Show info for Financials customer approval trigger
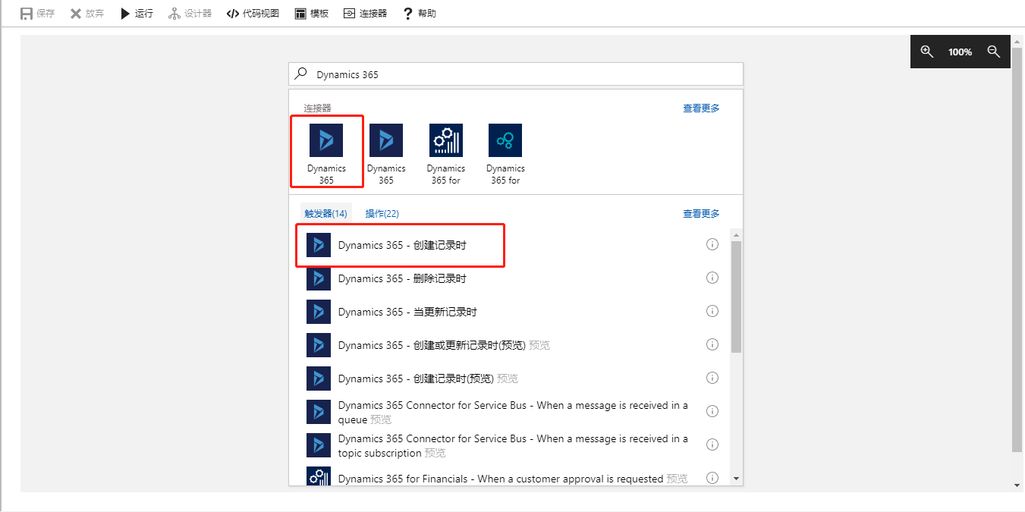The height and width of the screenshot is (512, 1025). pyautogui.click(x=712, y=478)
